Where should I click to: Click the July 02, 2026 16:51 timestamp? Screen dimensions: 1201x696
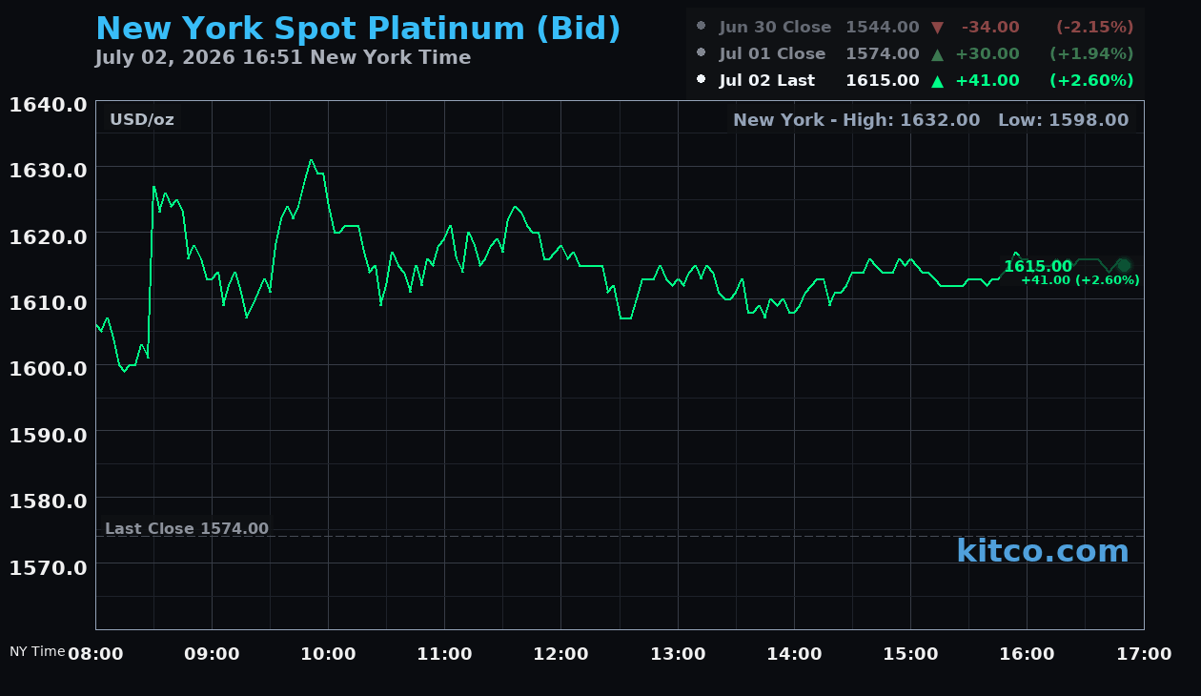[x=283, y=57]
